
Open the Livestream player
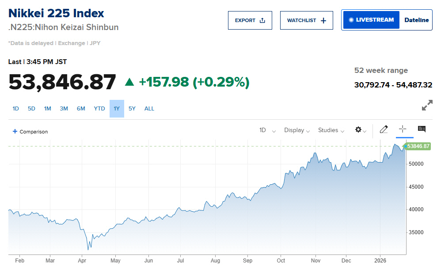[x=371, y=20]
